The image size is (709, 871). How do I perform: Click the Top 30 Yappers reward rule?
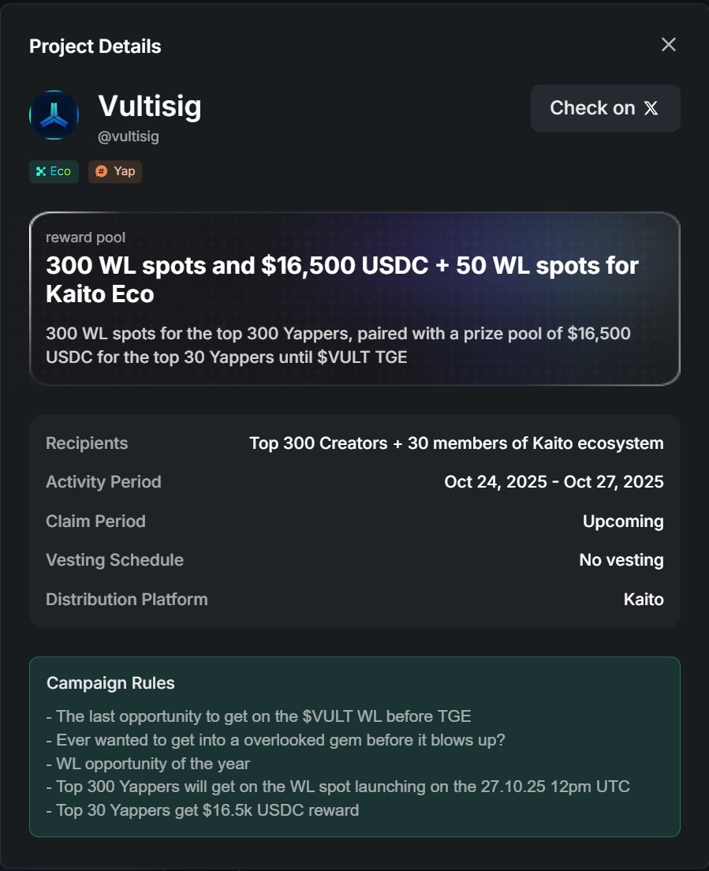203,810
